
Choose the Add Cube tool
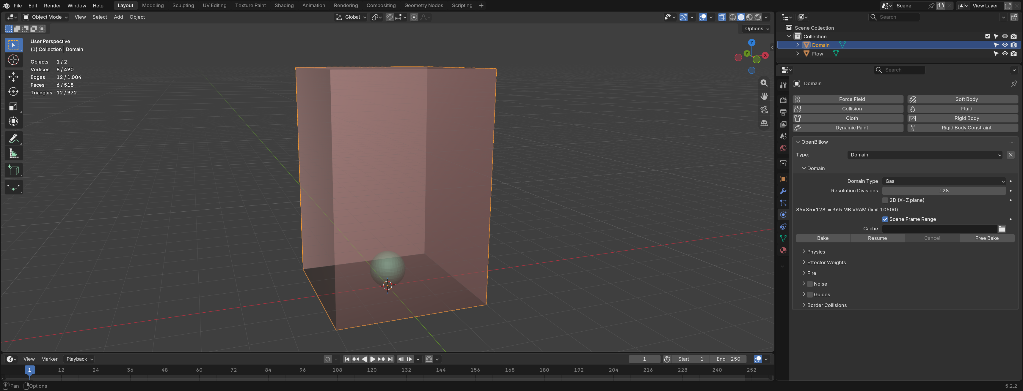tap(13, 170)
